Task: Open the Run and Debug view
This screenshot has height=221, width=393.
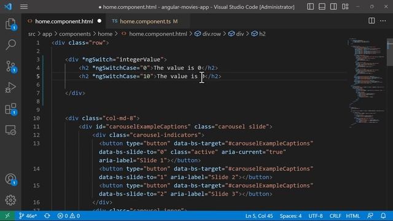Action: click(x=11, y=87)
